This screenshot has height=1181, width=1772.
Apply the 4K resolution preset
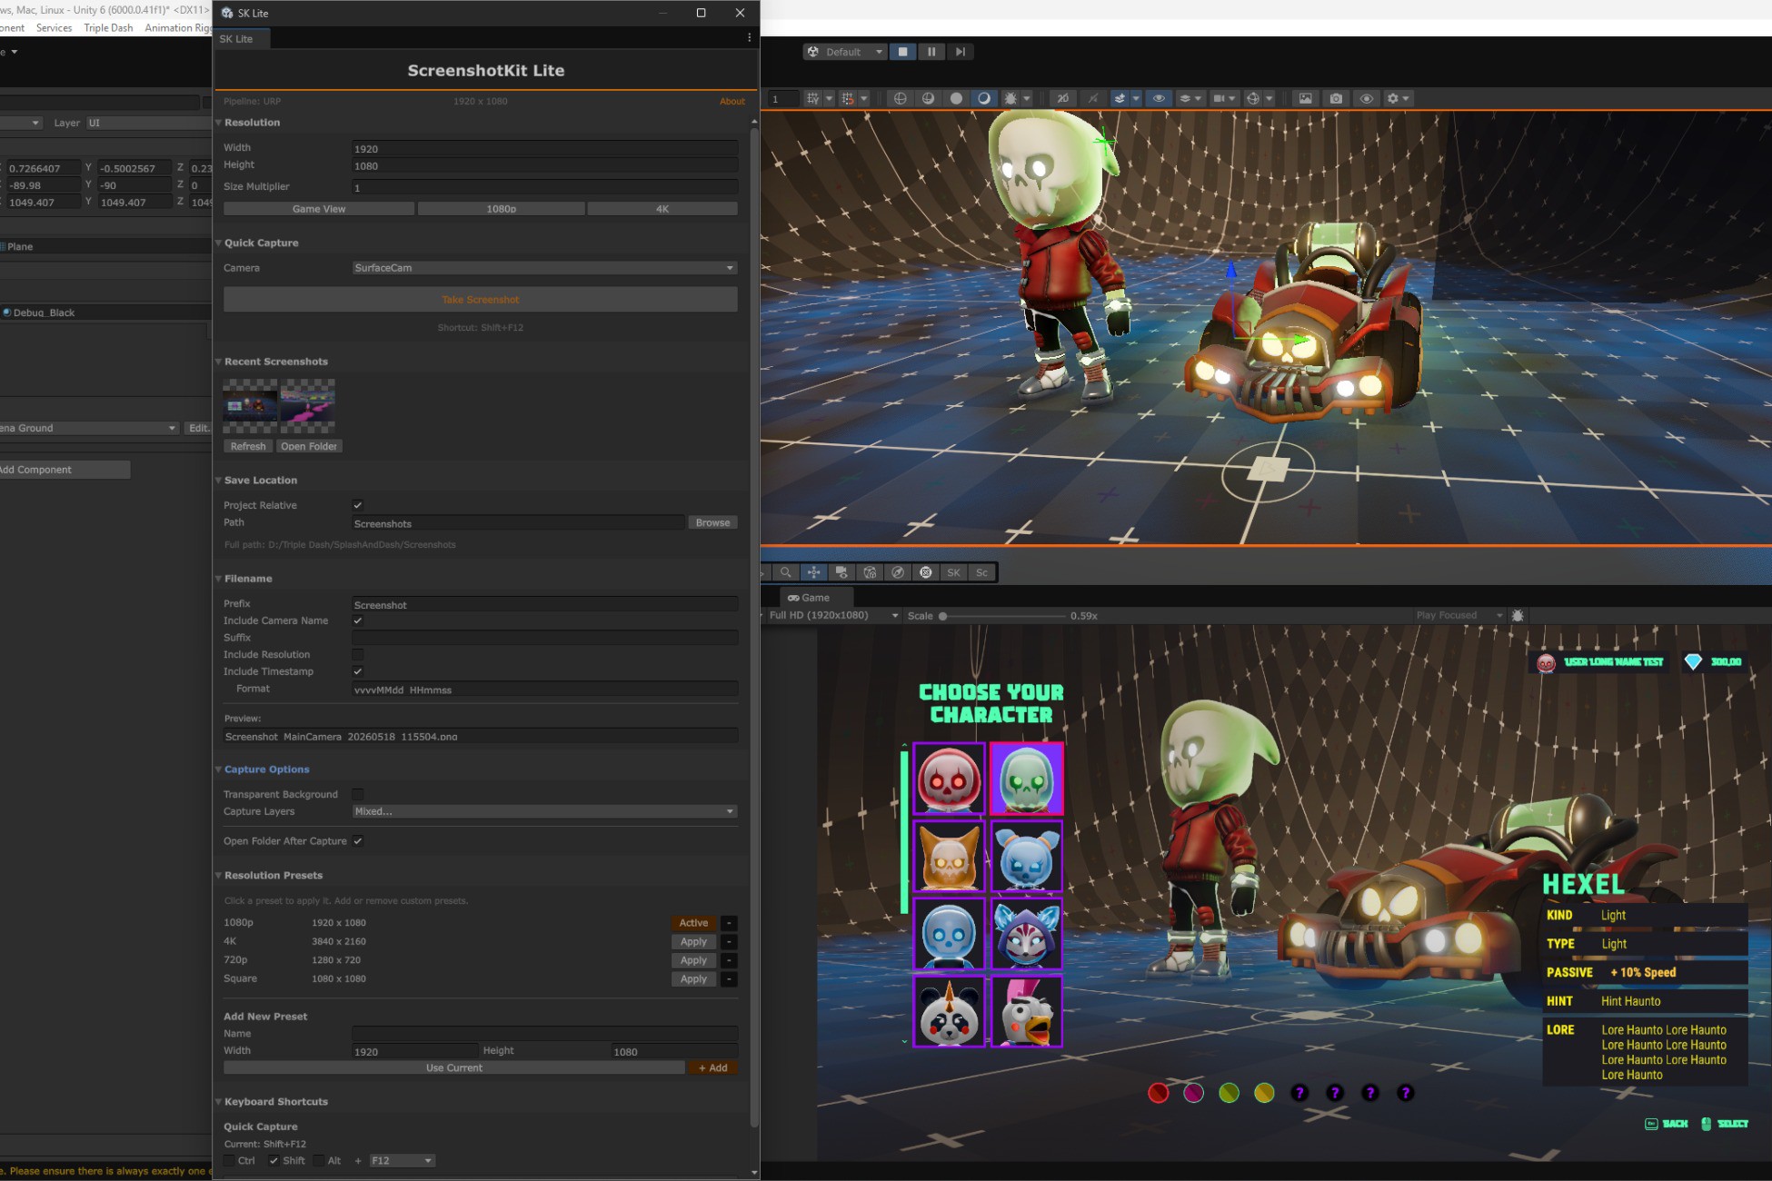[x=693, y=942]
